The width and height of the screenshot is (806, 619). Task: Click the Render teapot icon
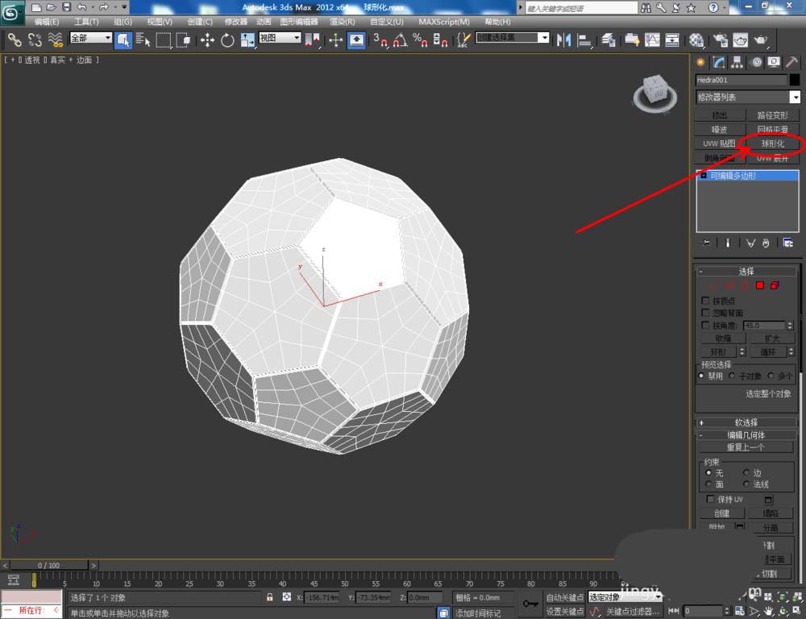coord(761,39)
